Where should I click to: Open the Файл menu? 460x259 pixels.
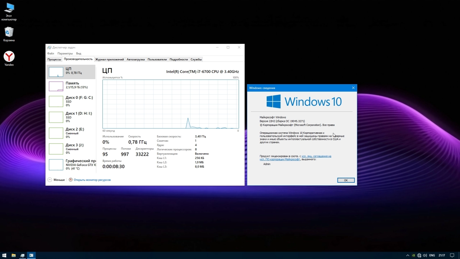point(51,54)
